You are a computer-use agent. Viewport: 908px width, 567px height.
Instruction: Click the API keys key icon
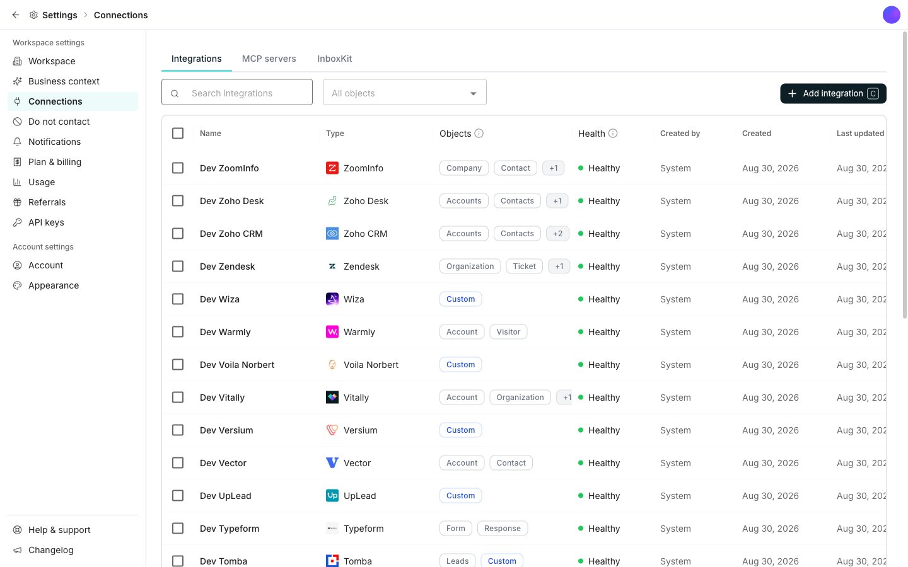click(x=18, y=222)
